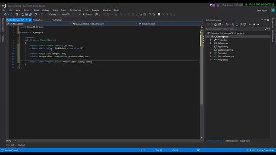Open the Any CPU platform dropdown
Screen dimensions: 276x155
coord(71,14)
